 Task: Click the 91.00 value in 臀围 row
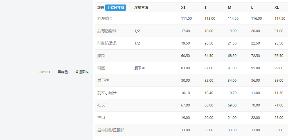click(232, 68)
